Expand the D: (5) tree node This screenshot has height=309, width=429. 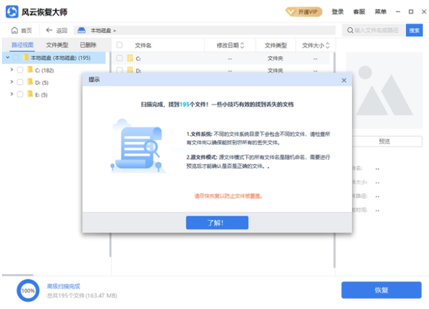(x=12, y=82)
